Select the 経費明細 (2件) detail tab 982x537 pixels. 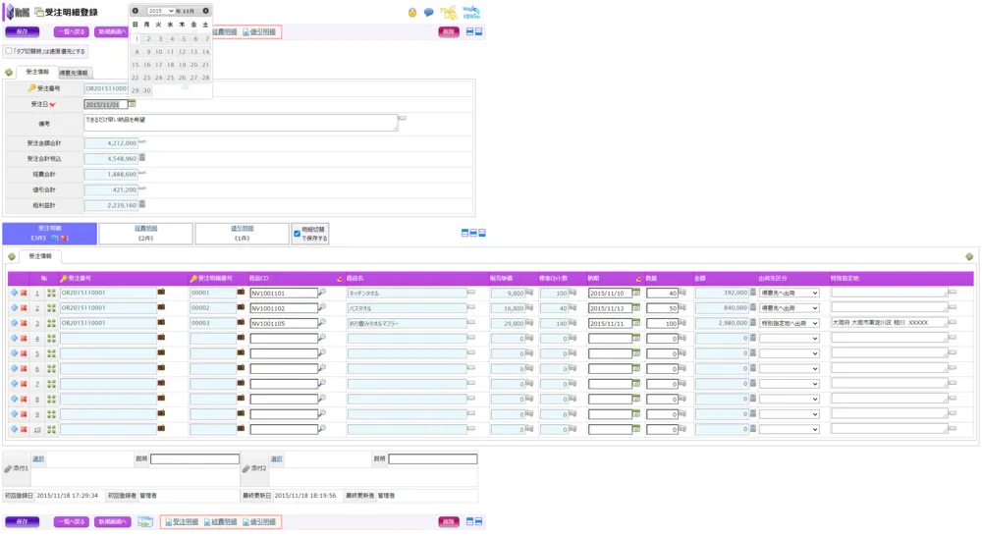pos(145,233)
